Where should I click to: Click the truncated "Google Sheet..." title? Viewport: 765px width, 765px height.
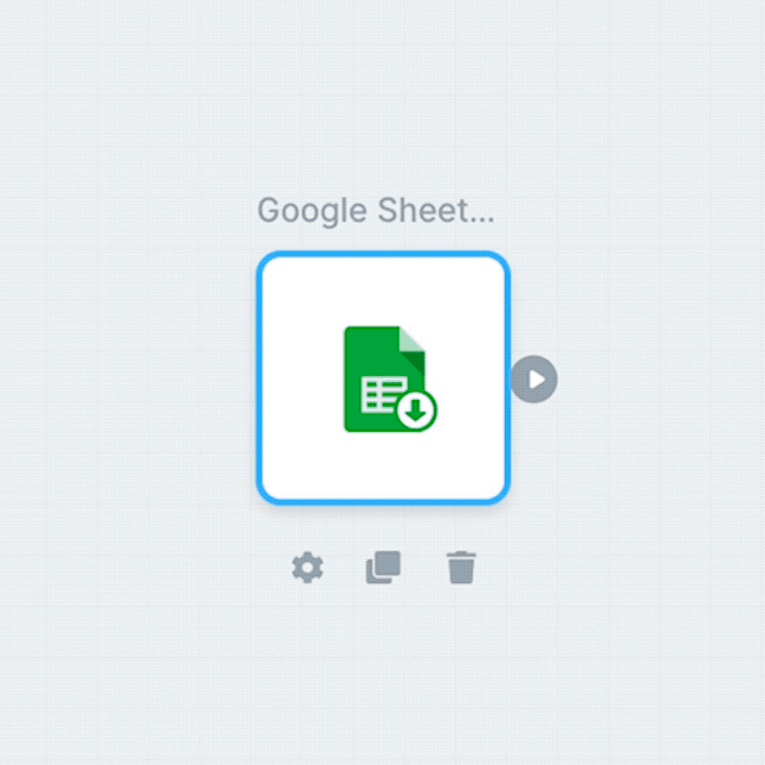[x=375, y=211]
